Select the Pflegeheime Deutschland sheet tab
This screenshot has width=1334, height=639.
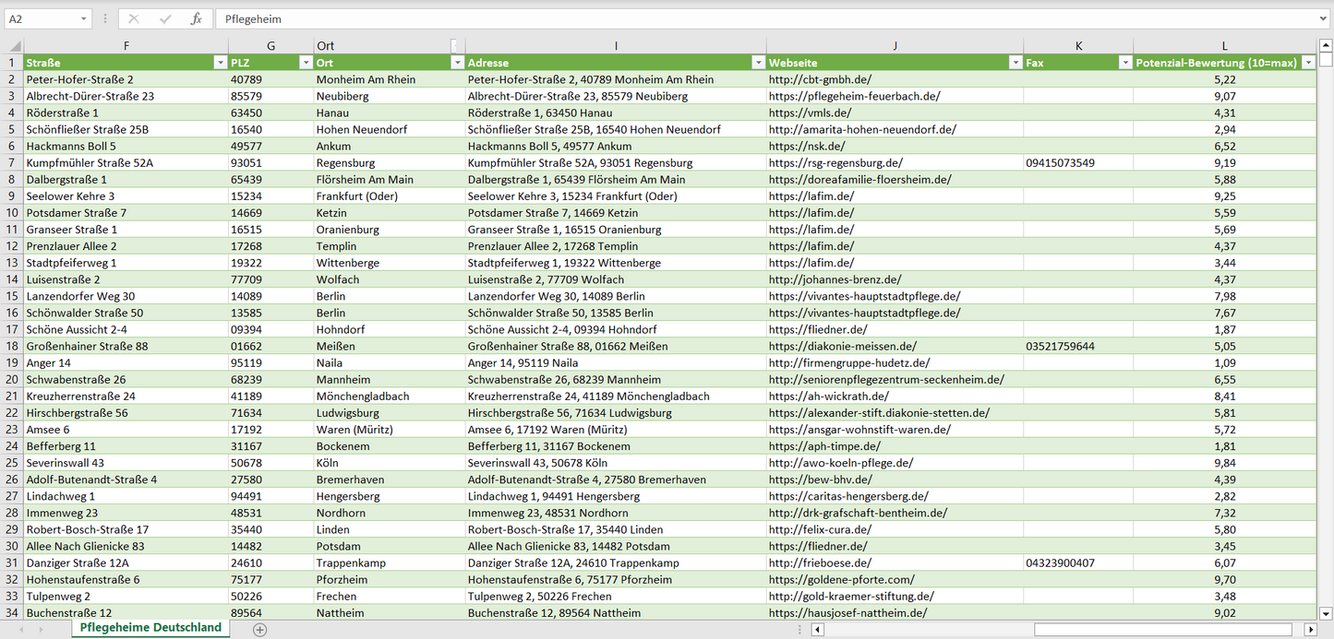[x=150, y=627]
